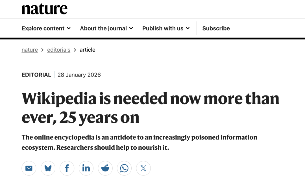The height and width of the screenshot is (185, 305).
Task: Click the email share icon
Action: [29, 168]
